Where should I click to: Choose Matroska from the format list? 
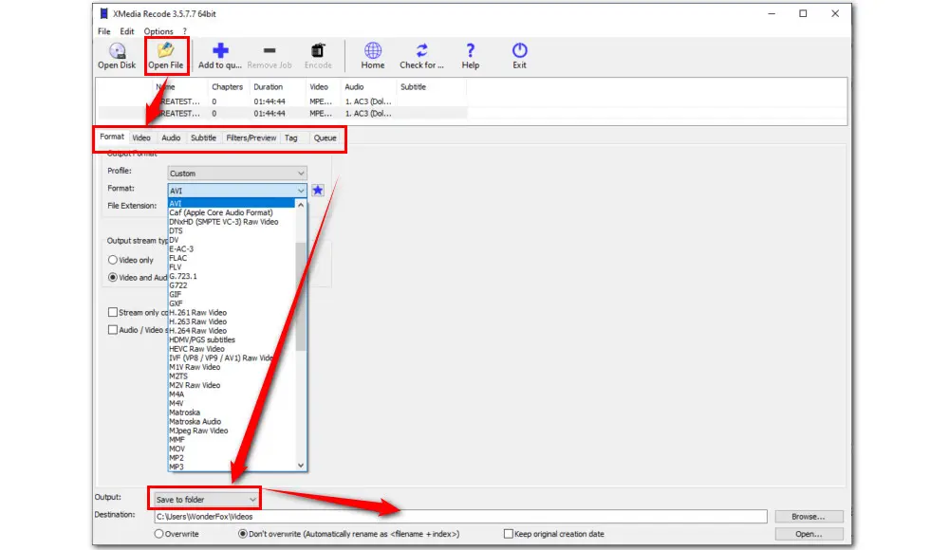(x=185, y=412)
